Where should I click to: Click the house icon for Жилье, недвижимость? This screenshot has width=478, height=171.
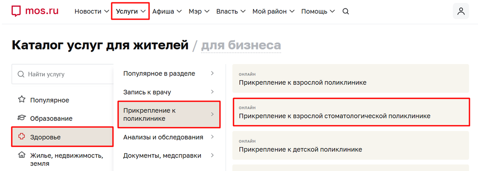(21, 156)
